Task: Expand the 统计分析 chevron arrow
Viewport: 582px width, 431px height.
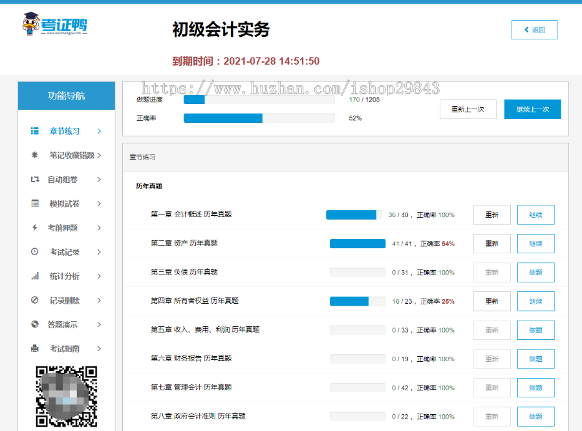Action: click(99, 276)
